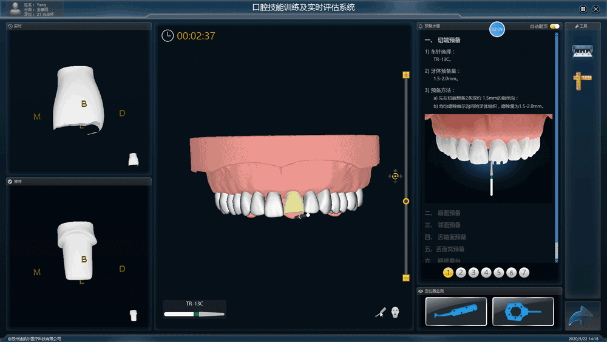Click the view rotation reset icon
Viewport: 607px width, 342px height.
tap(395, 176)
